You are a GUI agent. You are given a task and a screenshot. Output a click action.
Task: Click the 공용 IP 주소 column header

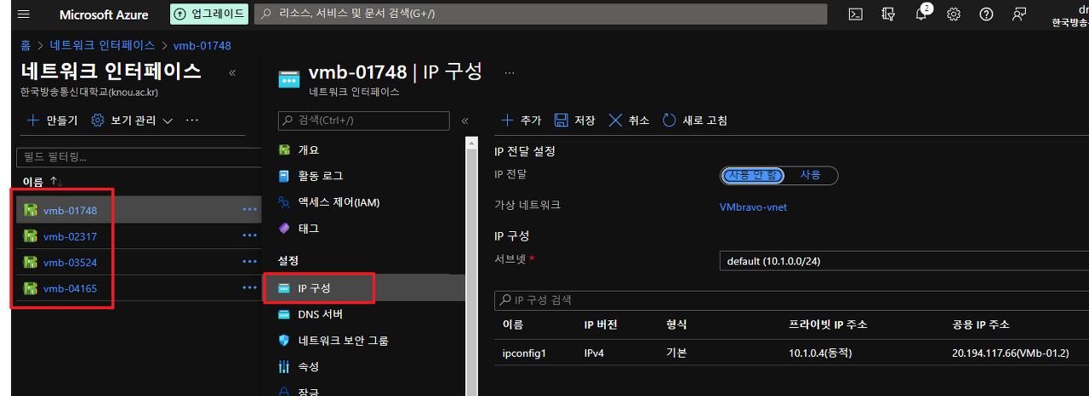tap(981, 325)
